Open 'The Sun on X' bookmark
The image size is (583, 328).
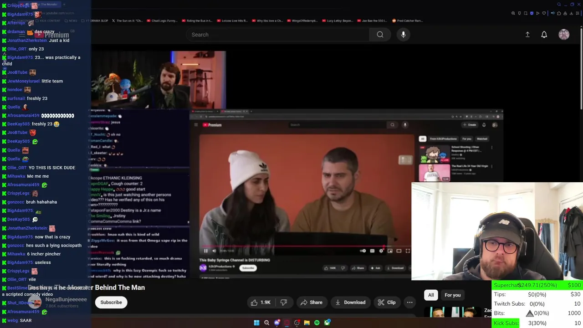click(x=128, y=20)
